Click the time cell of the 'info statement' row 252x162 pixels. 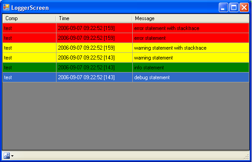(94, 68)
